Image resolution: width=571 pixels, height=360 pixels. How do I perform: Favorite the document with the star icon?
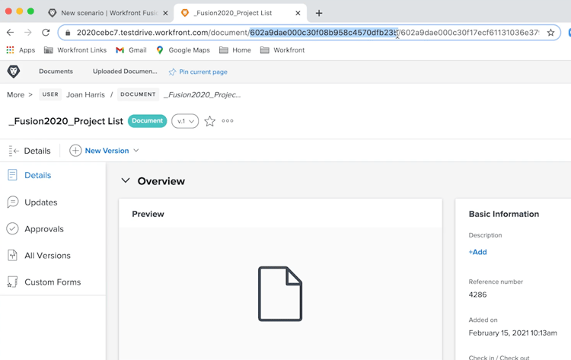[210, 121]
